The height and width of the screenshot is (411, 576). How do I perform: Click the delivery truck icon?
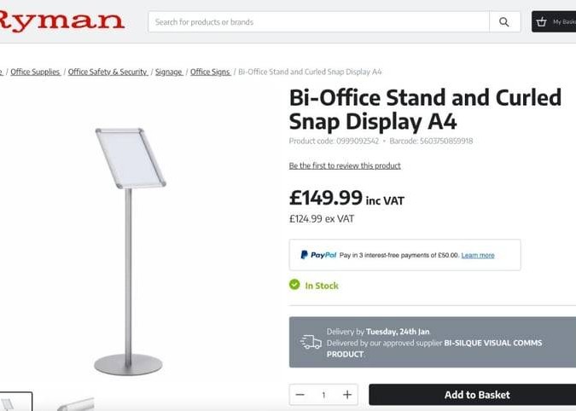(x=311, y=342)
